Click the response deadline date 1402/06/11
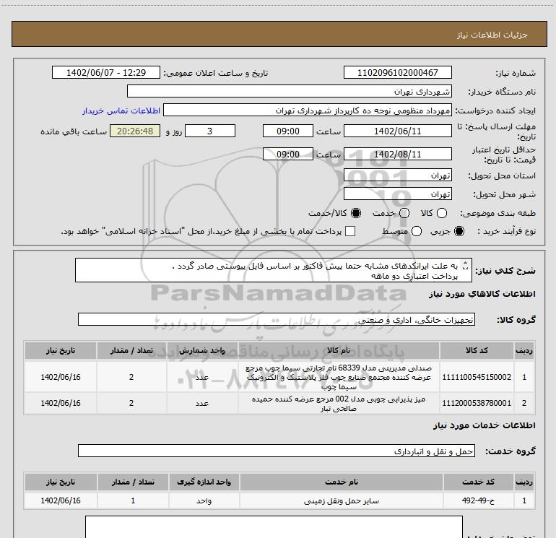The width and height of the screenshot is (556, 538). tap(397, 131)
